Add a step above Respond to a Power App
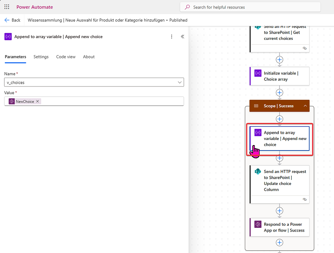Screen dimensions: 334x253 pyautogui.click(x=279, y=211)
